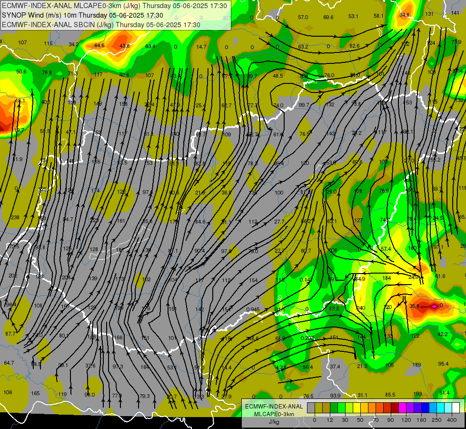Click the map value '50.6'

(x=21, y=71)
